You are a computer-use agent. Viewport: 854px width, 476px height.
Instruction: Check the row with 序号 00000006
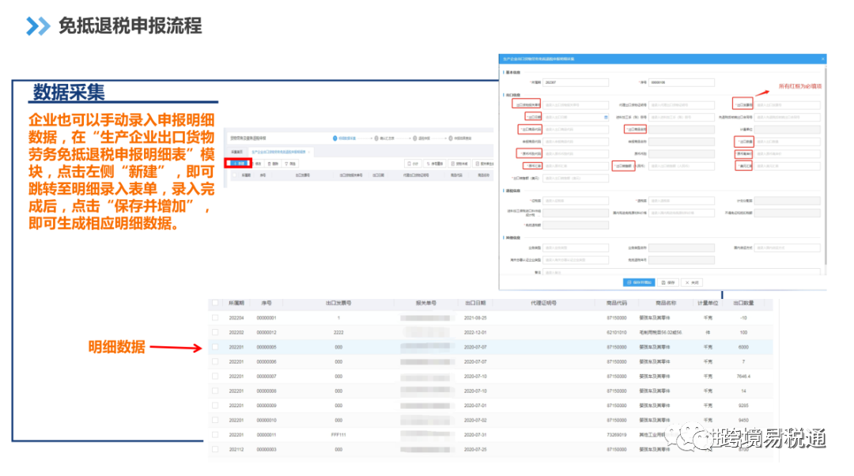215,361
